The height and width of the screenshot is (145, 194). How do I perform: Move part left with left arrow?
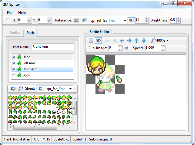(x=122, y=40)
